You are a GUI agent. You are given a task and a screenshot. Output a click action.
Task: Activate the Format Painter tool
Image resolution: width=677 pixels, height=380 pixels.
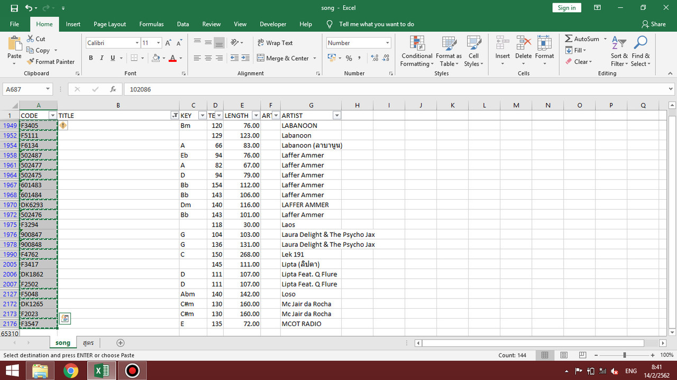(x=50, y=62)
